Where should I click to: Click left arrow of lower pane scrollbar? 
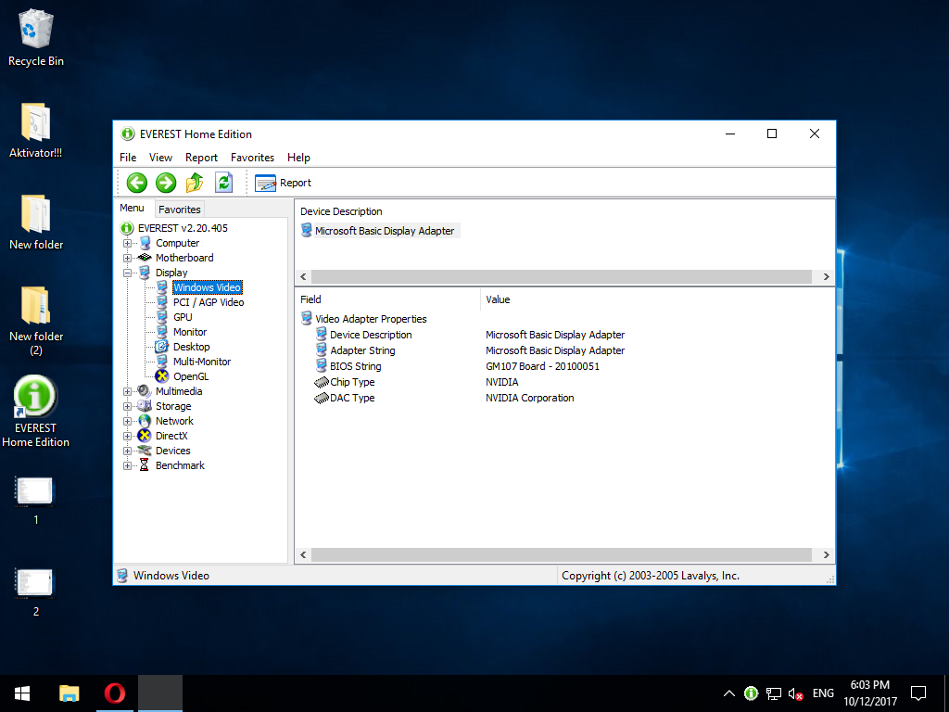click(x=303, y=555)
